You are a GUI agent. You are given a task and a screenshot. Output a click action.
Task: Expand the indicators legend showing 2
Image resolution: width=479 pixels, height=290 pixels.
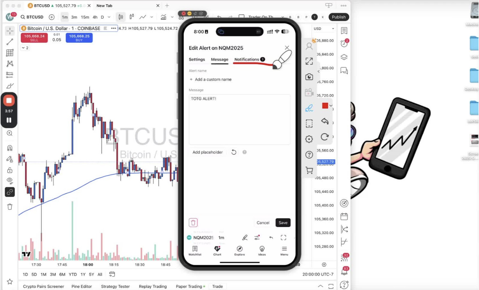click(25, 48)
